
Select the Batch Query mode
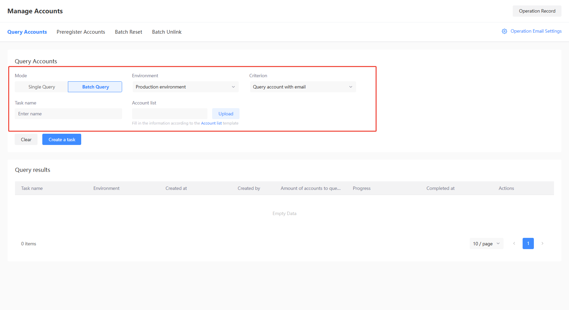(95, 87)
